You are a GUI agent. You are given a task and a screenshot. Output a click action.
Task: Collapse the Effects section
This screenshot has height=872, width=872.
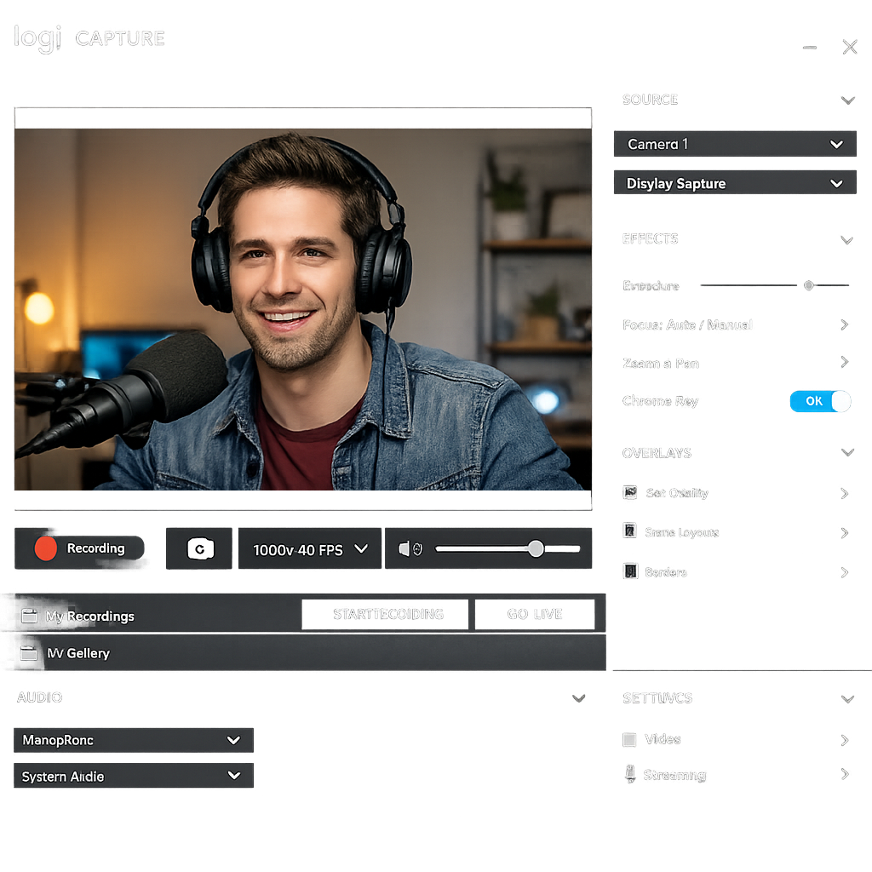coord(846,239)
